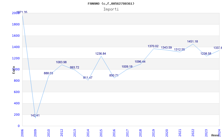Screen dimensions: 222x138
Task: Click the data label 1009.19
Action: pyautogui.click(x=127, y=67)
